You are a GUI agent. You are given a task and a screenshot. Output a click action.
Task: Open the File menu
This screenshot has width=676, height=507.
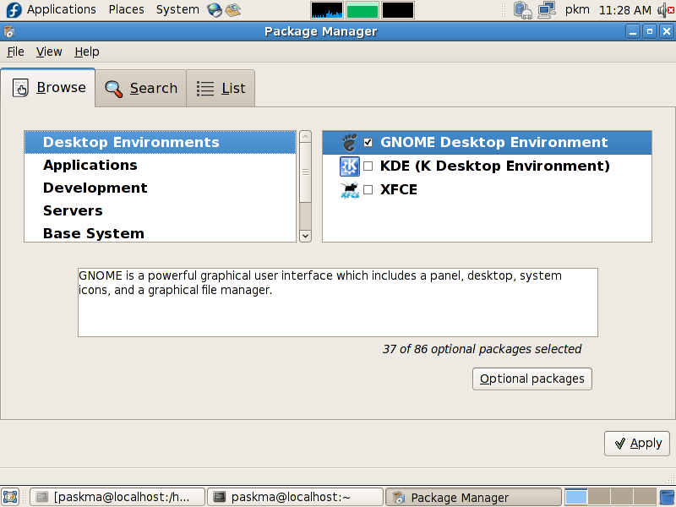[x=15, y=52]
